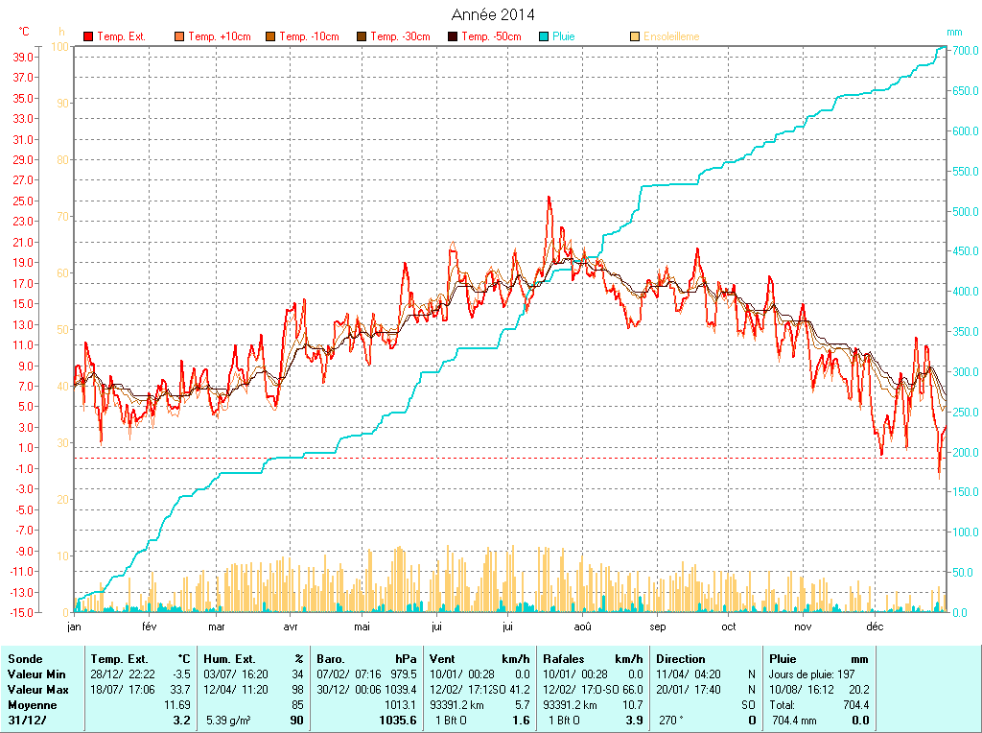Click the yellow Ensoleillement legend swatch
982x733 pixels.
coord(635,36)
